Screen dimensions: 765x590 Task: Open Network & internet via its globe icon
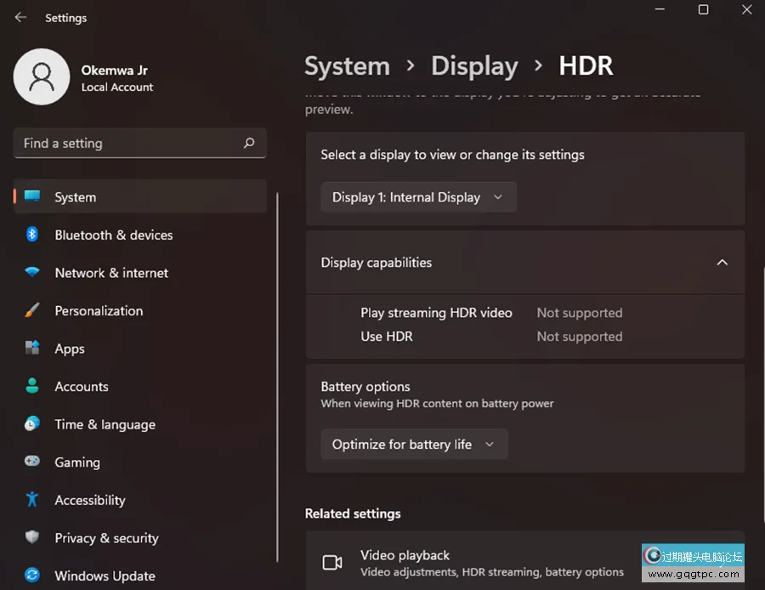click(x=32, y=273)
